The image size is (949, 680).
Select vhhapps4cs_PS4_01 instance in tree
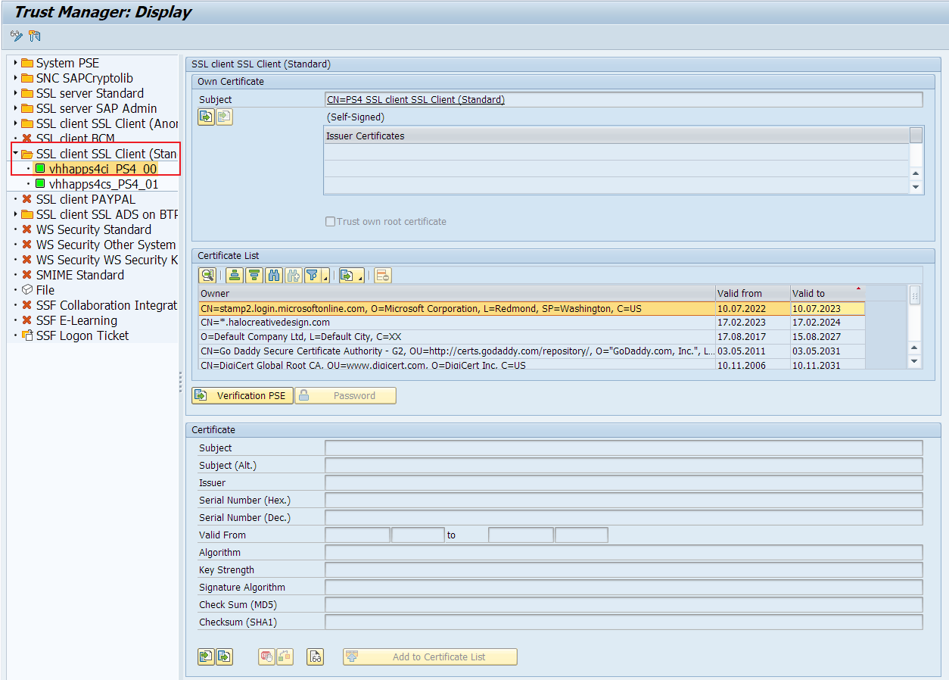point(104,184)
